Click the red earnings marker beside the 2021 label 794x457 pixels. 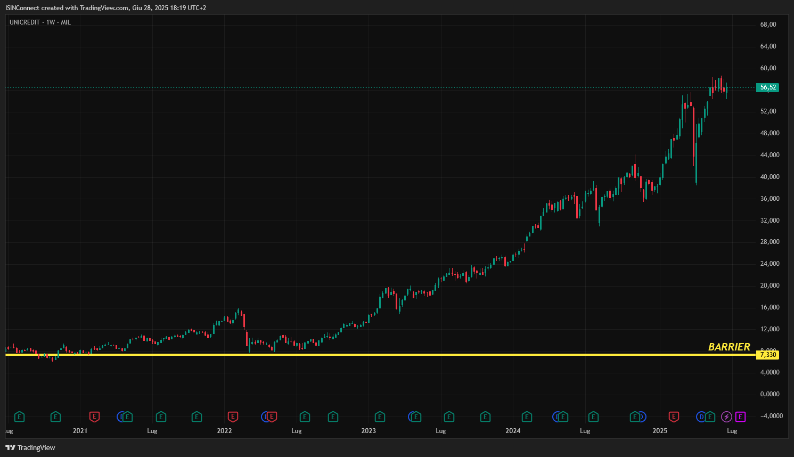(x=94, y=417)
